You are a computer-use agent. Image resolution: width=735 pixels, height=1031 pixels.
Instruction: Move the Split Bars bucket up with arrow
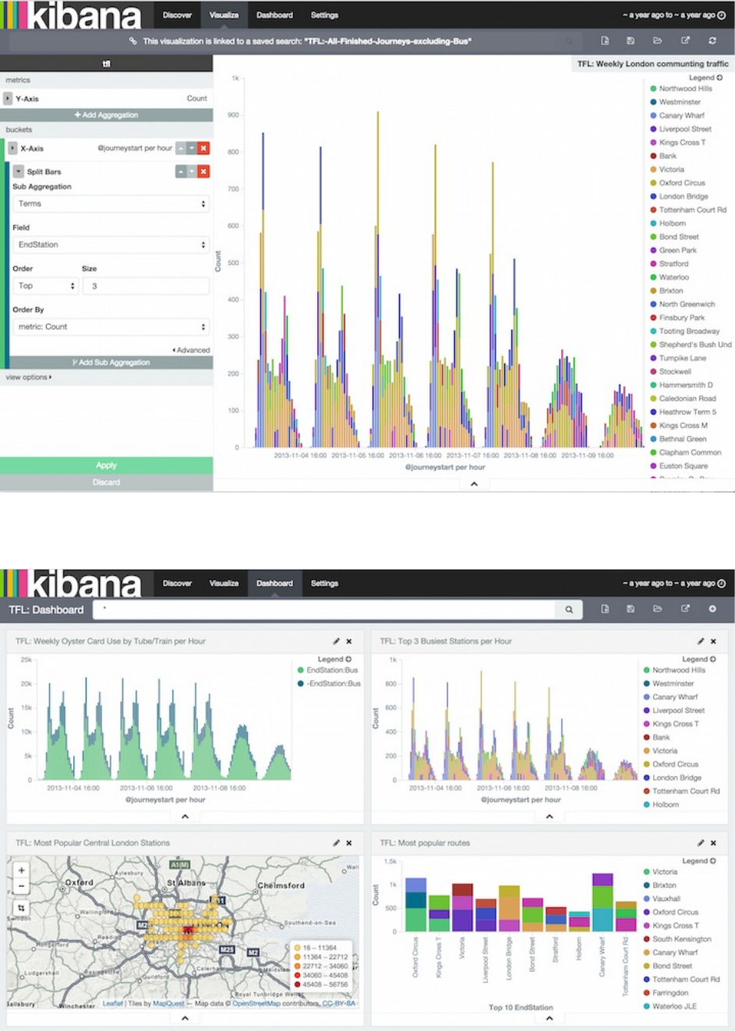181,171
